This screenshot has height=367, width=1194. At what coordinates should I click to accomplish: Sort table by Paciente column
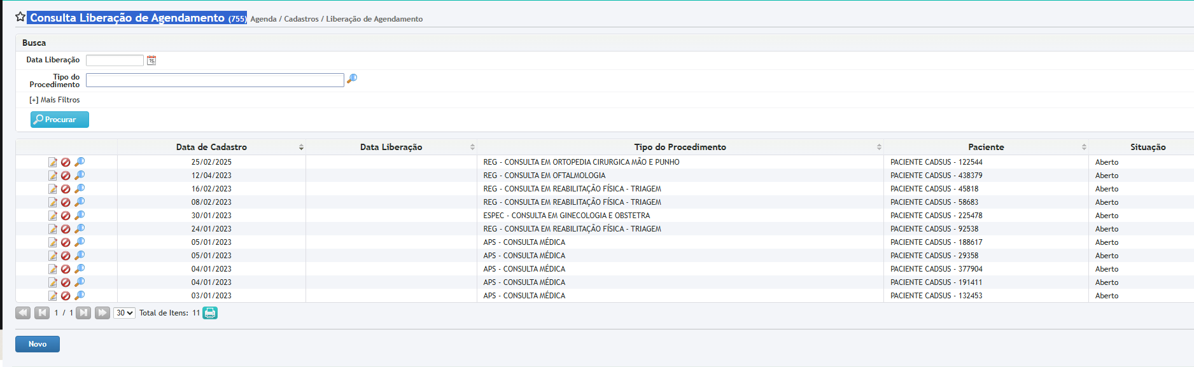pyautogui.click(x=986, y=147)
